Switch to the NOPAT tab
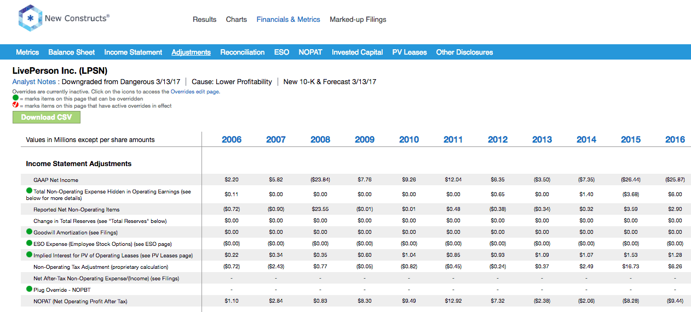 pos(310,52)
